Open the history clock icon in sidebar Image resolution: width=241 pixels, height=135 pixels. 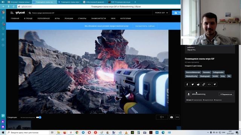pos(3,29)
